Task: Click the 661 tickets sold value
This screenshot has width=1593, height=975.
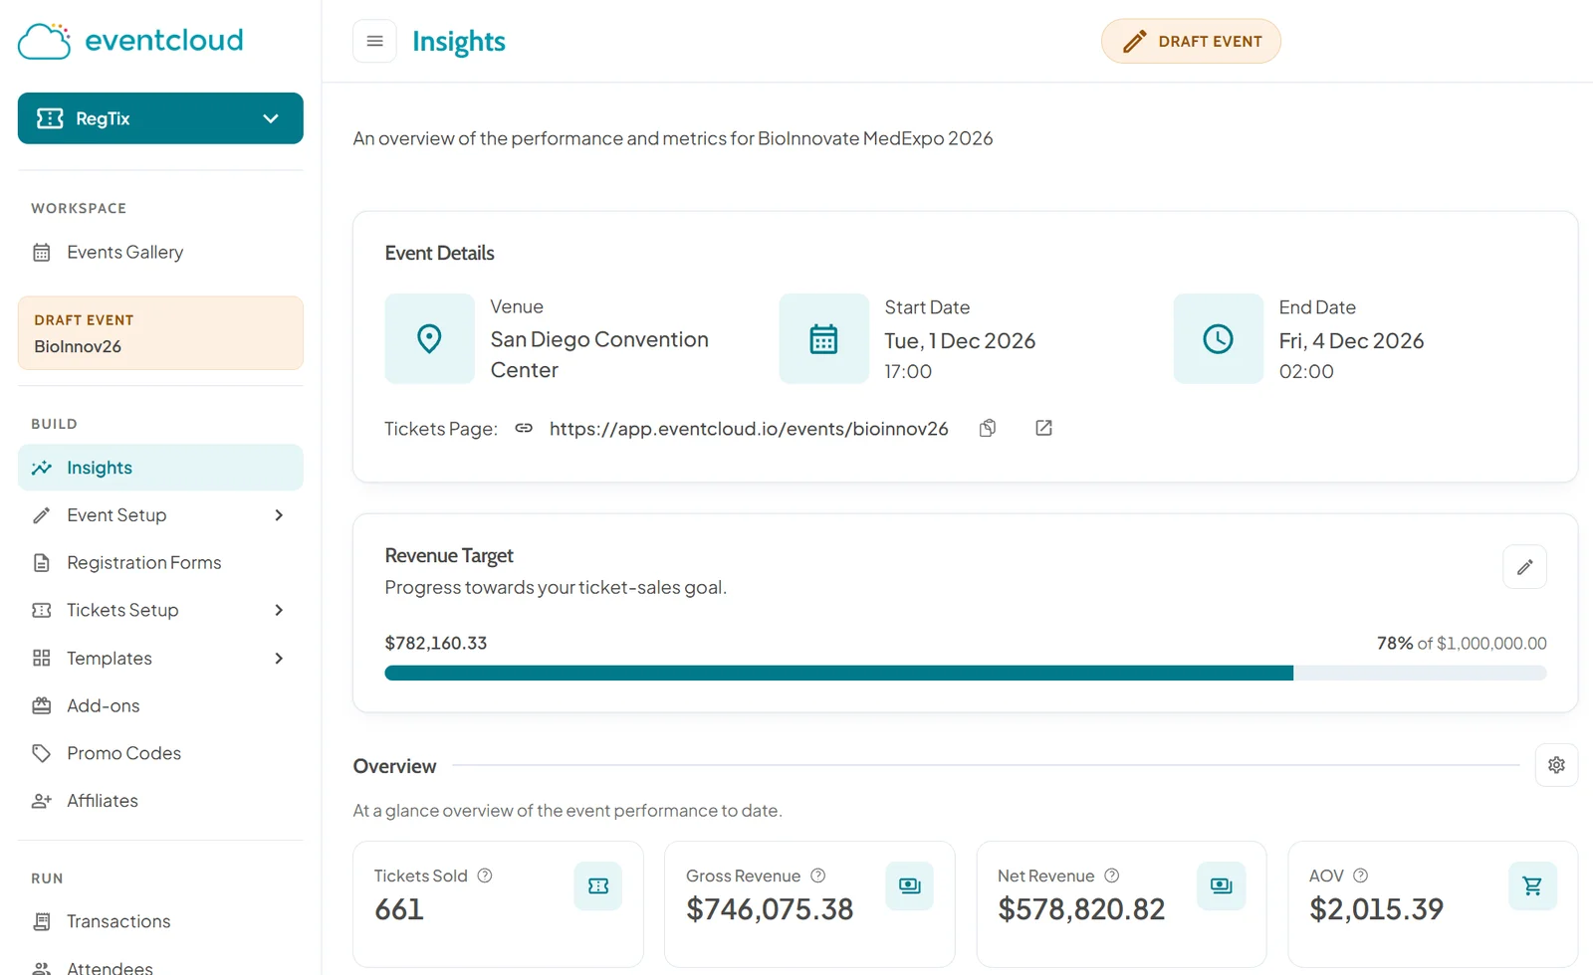Action: point(399,909)
